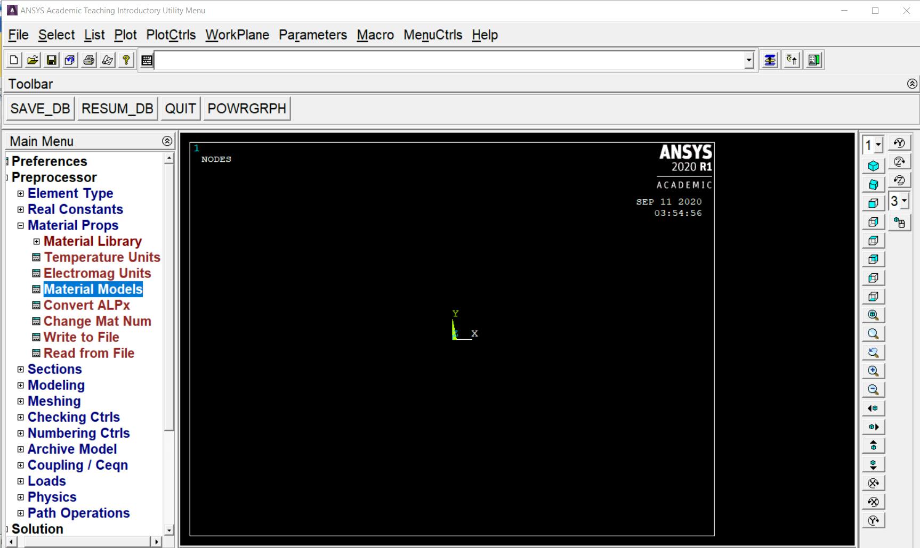Click the SAVE_DB button
920x548 pixels.
[40, 109]
